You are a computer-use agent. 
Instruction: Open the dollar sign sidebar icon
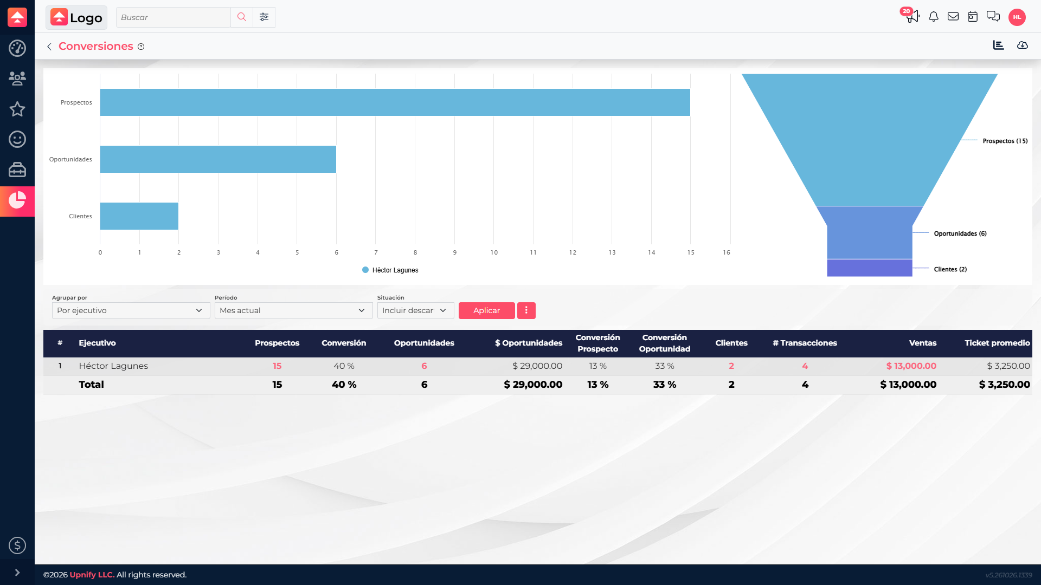17,545
